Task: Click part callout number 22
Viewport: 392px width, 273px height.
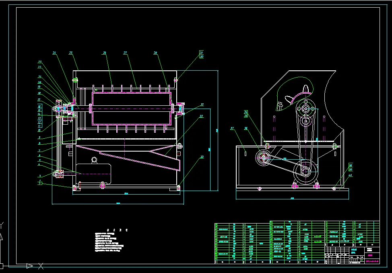Action: pos(39,67)
